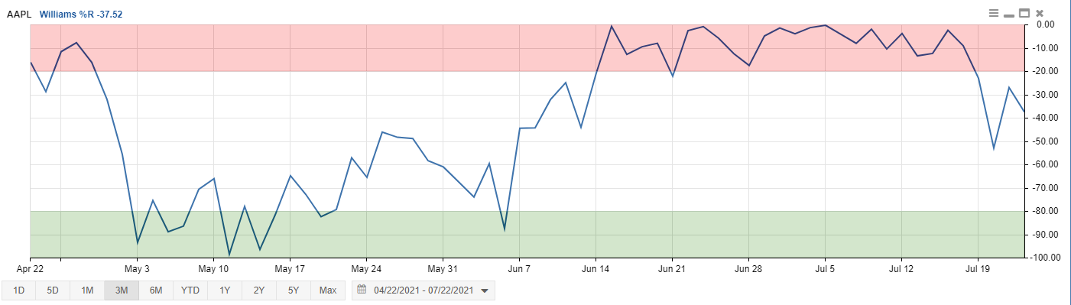The height and width of the screenshot is (305, 1071).
Task: Close the Williams %R indicator panel
Action: pyautogui.click(x=1039, y=13)
